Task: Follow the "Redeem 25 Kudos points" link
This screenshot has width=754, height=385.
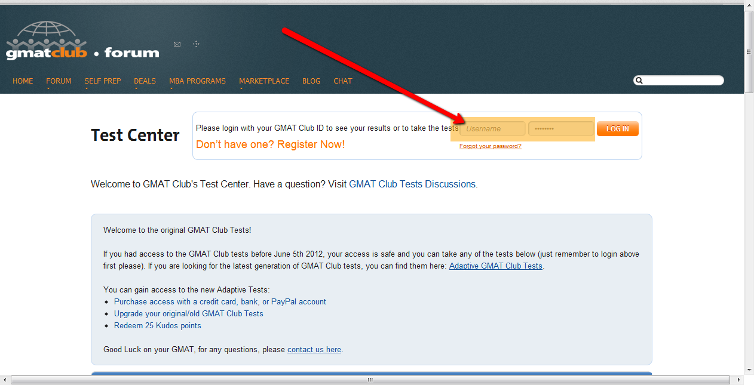Action: (157, 325)
